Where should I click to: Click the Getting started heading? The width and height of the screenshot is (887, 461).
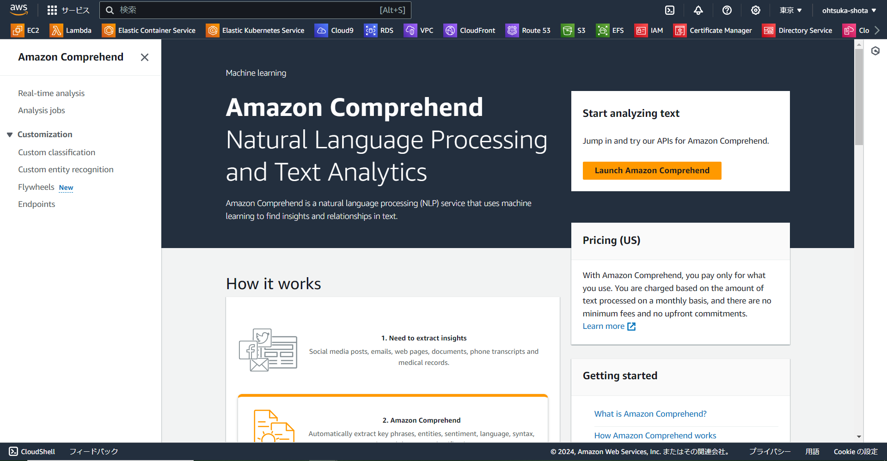tap(620, 376)
